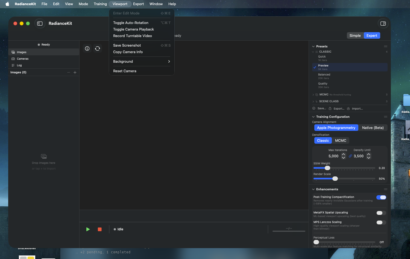
Task: Expand the MCMC preset group
Action: point(313,95)
